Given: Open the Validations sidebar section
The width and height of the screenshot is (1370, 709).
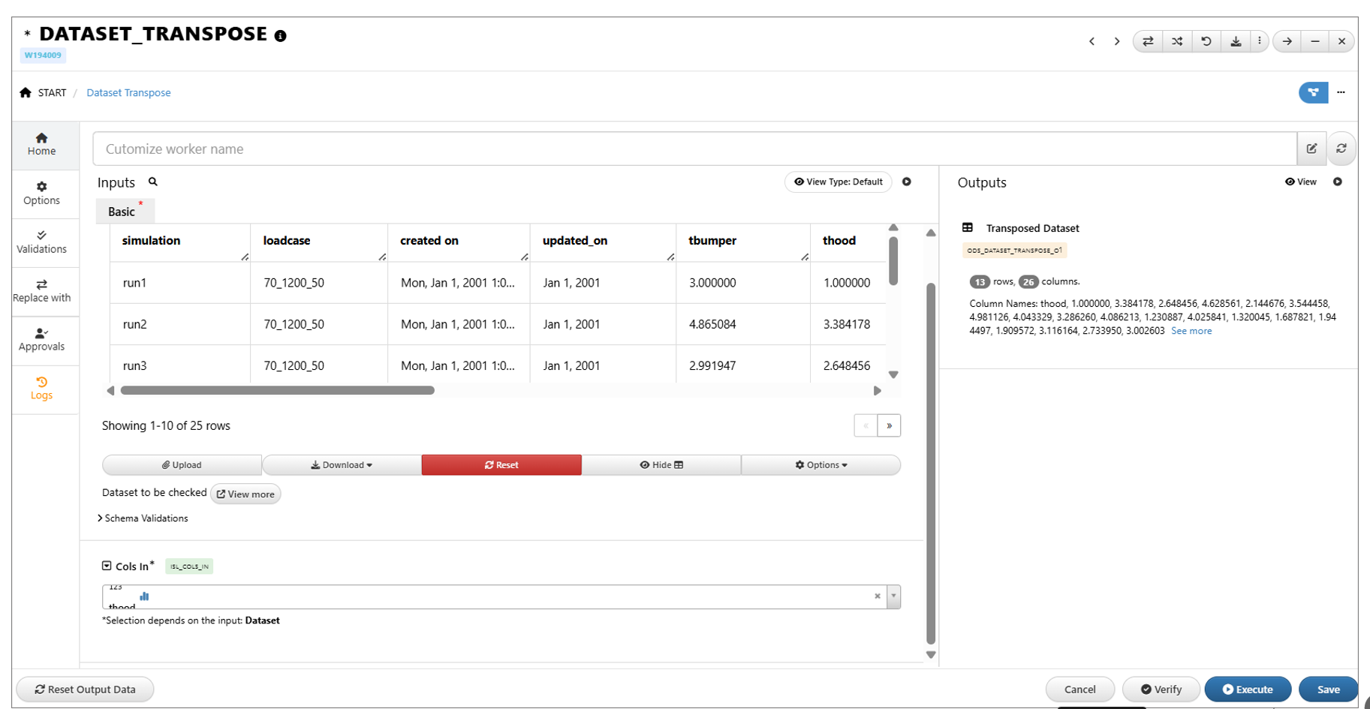Looking at the screenshot, I should point(42,242).
